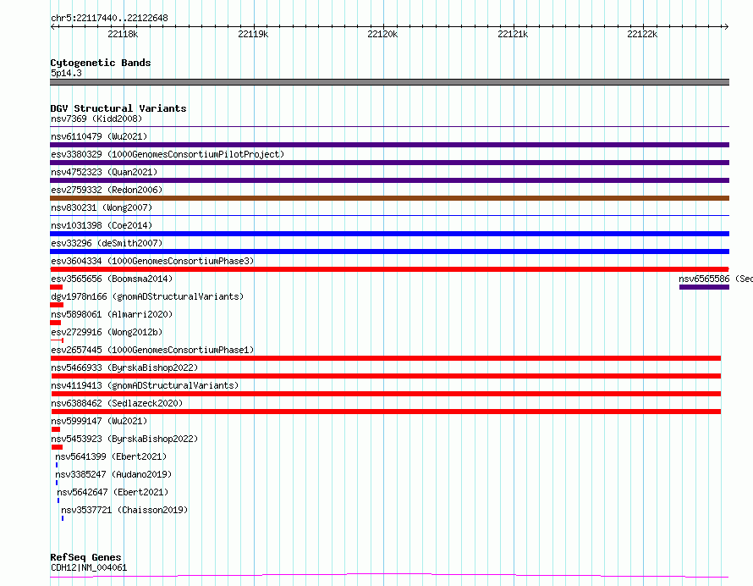Select variant esv33296 (deSmith2007) label
753x586 pixels.
(107, 243)
